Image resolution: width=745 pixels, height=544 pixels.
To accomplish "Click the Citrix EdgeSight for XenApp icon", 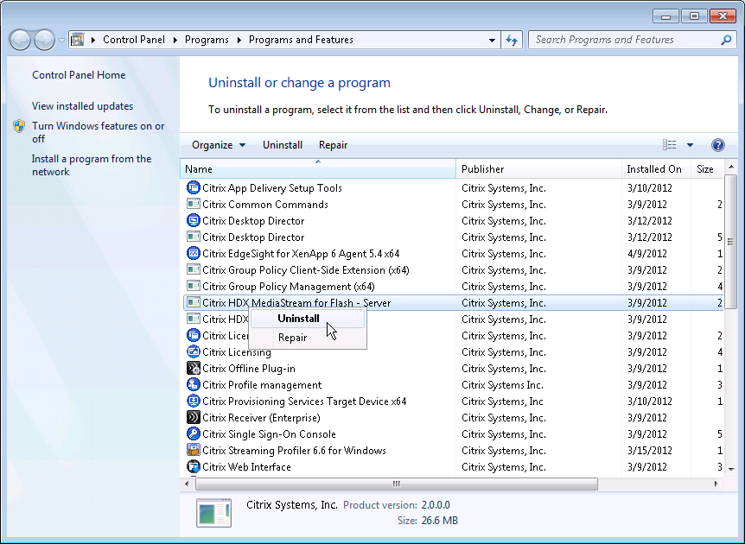I will 194,254.
